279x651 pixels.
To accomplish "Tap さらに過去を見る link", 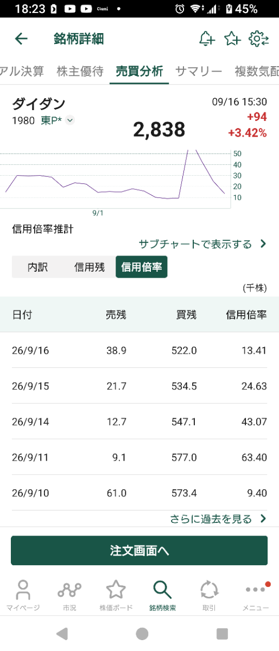I will click(x=211, y=519).
